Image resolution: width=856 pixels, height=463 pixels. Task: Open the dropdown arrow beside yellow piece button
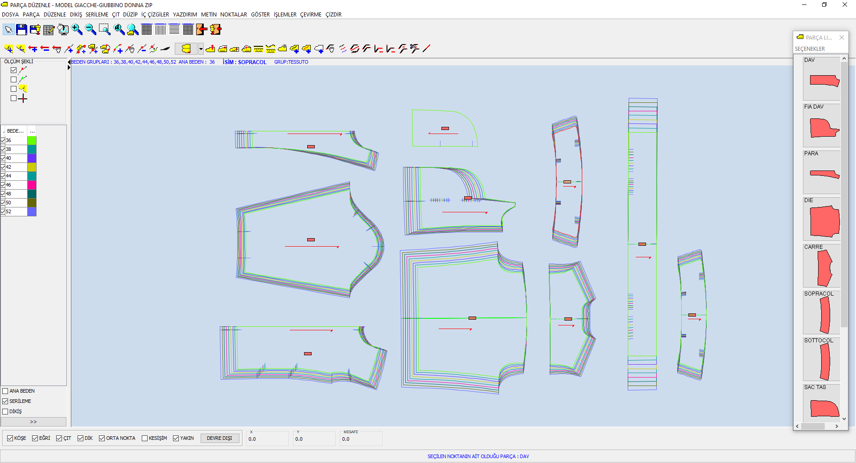click(x=201, y=49)
